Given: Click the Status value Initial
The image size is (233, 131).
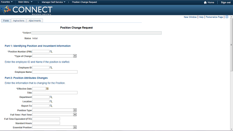Looking at the screenshot, I should click(x=35, y=38).
